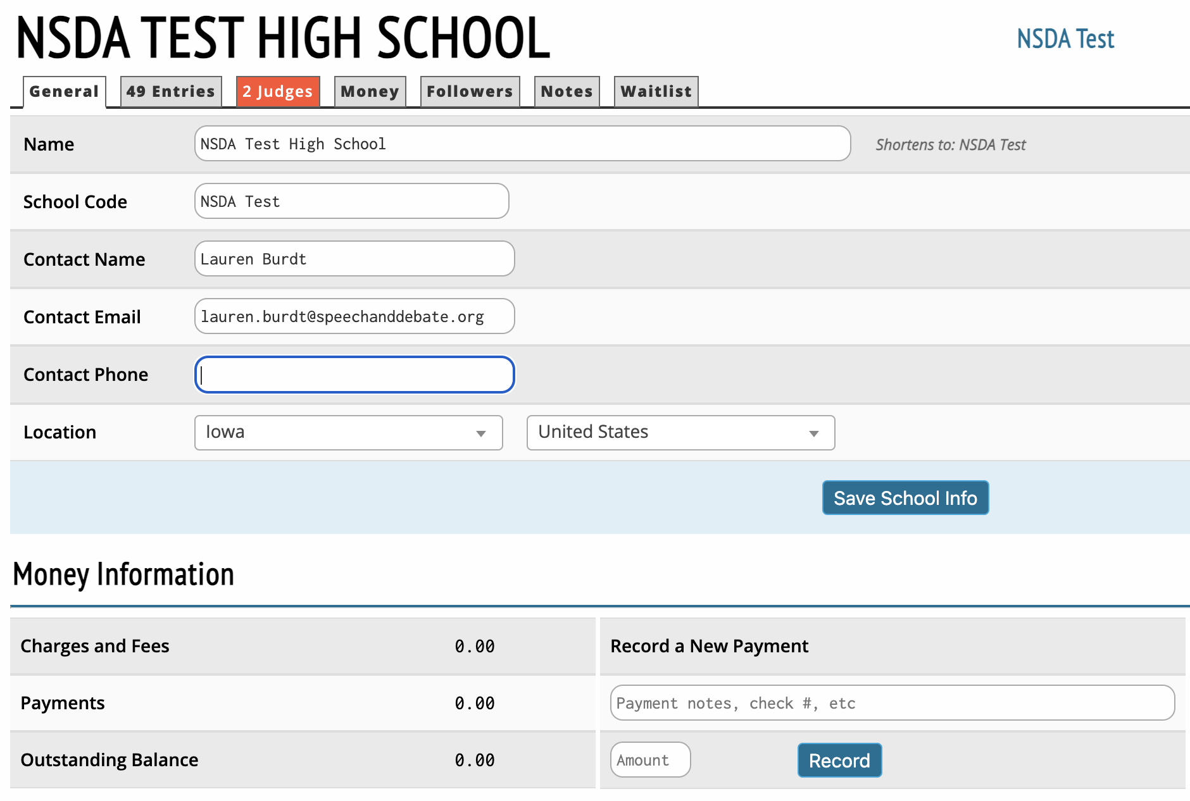Expand the Iowa state dropdown

[x=348, y=433]
